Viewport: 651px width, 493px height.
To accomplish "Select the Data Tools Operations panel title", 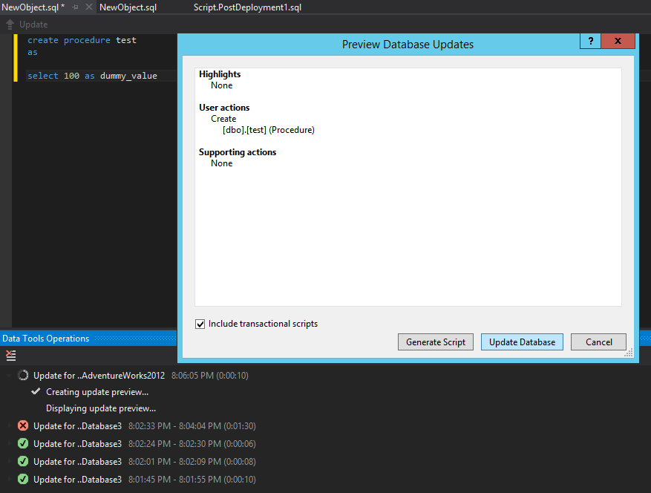I will click(x=46, y=339).
